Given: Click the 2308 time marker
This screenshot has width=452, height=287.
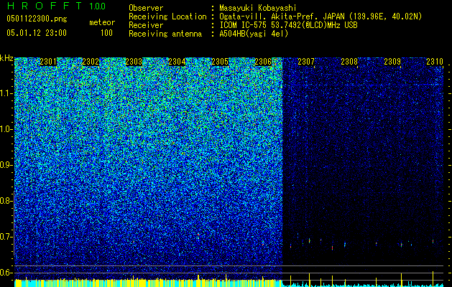Looking at the screenshot, I should tap(349, 62).
